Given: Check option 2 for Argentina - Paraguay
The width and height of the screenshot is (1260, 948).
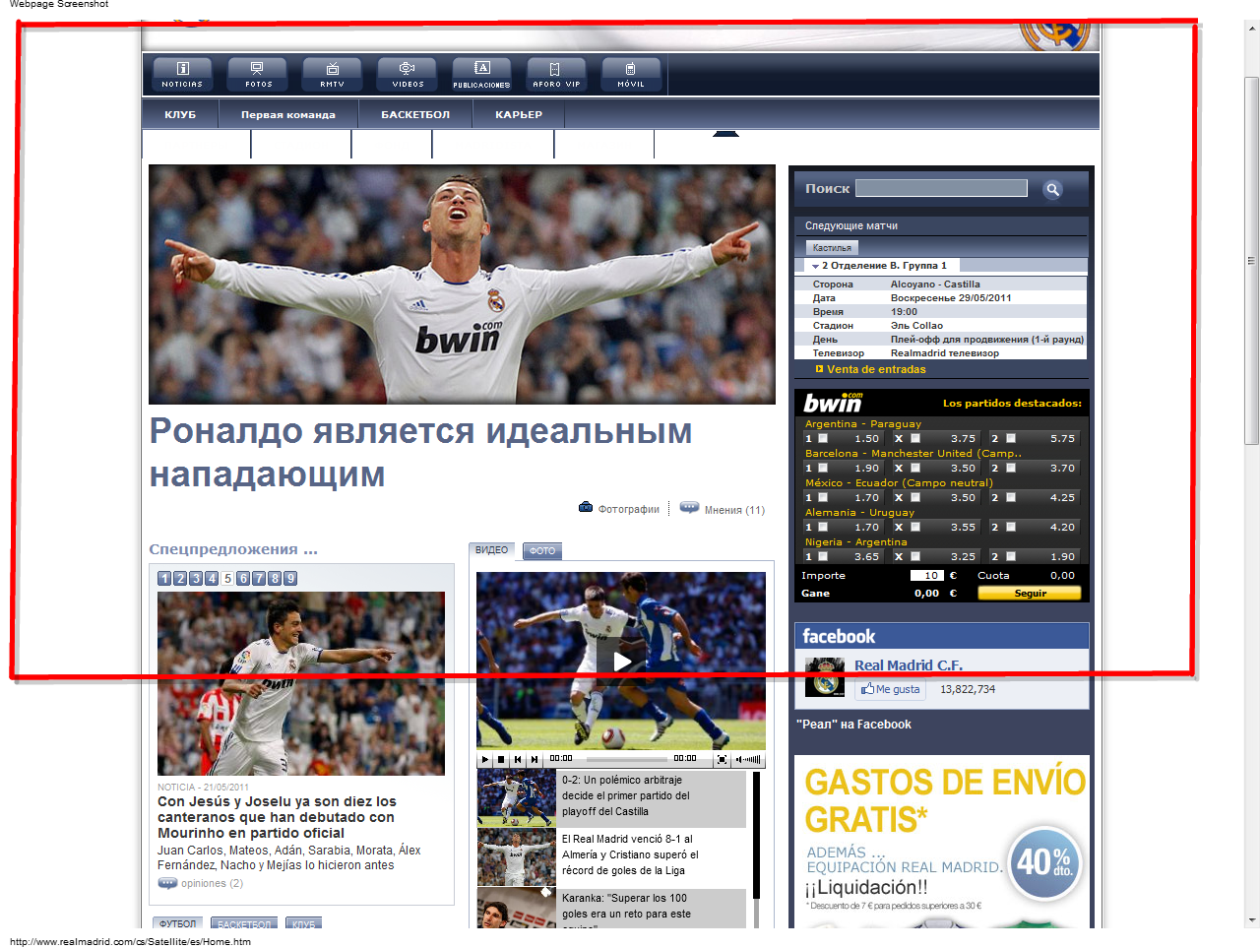Looking at the screenshot, I should [1011, 439].
